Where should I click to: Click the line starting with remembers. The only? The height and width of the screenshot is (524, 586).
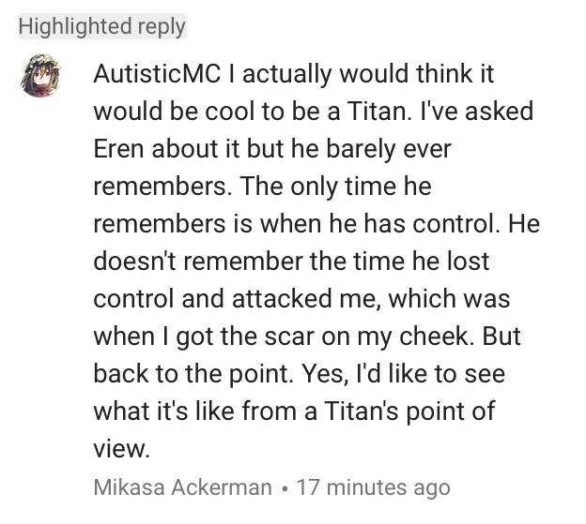click(x=262, y=187)
